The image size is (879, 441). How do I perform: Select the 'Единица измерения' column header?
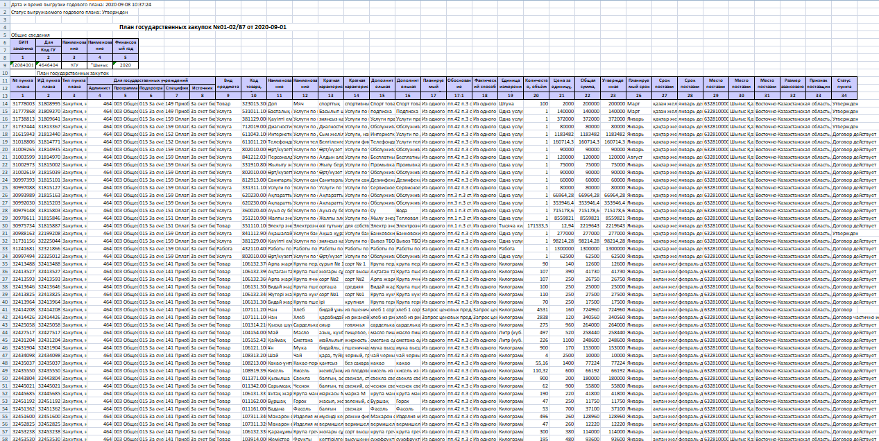pyautogui.click(x=511, y=84)
